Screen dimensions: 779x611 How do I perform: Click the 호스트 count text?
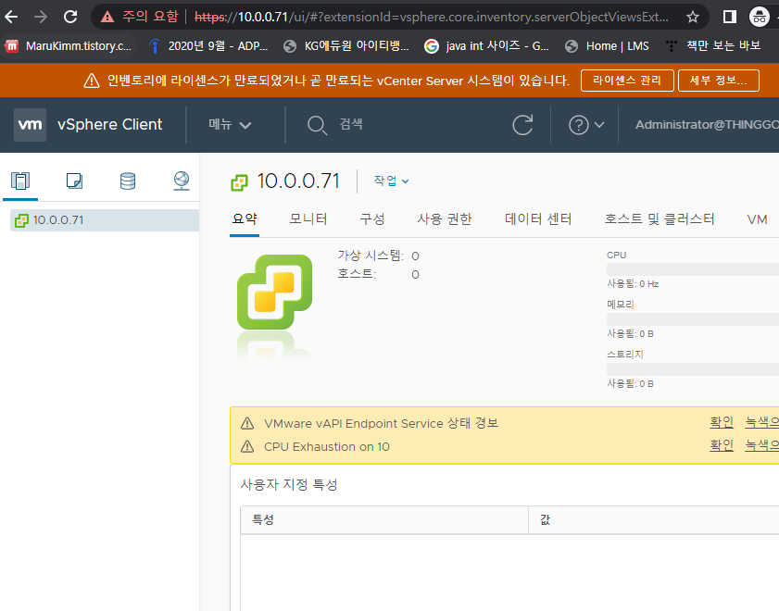[378, 274]
